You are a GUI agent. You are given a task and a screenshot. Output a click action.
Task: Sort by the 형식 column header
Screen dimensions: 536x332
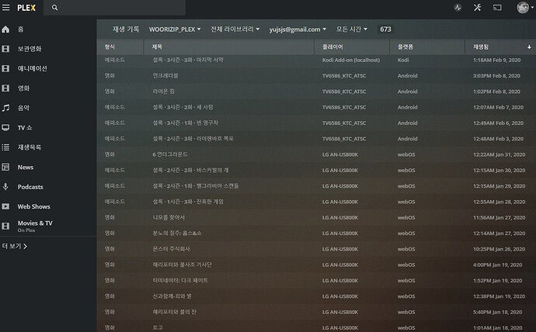(x=120, y=47)
